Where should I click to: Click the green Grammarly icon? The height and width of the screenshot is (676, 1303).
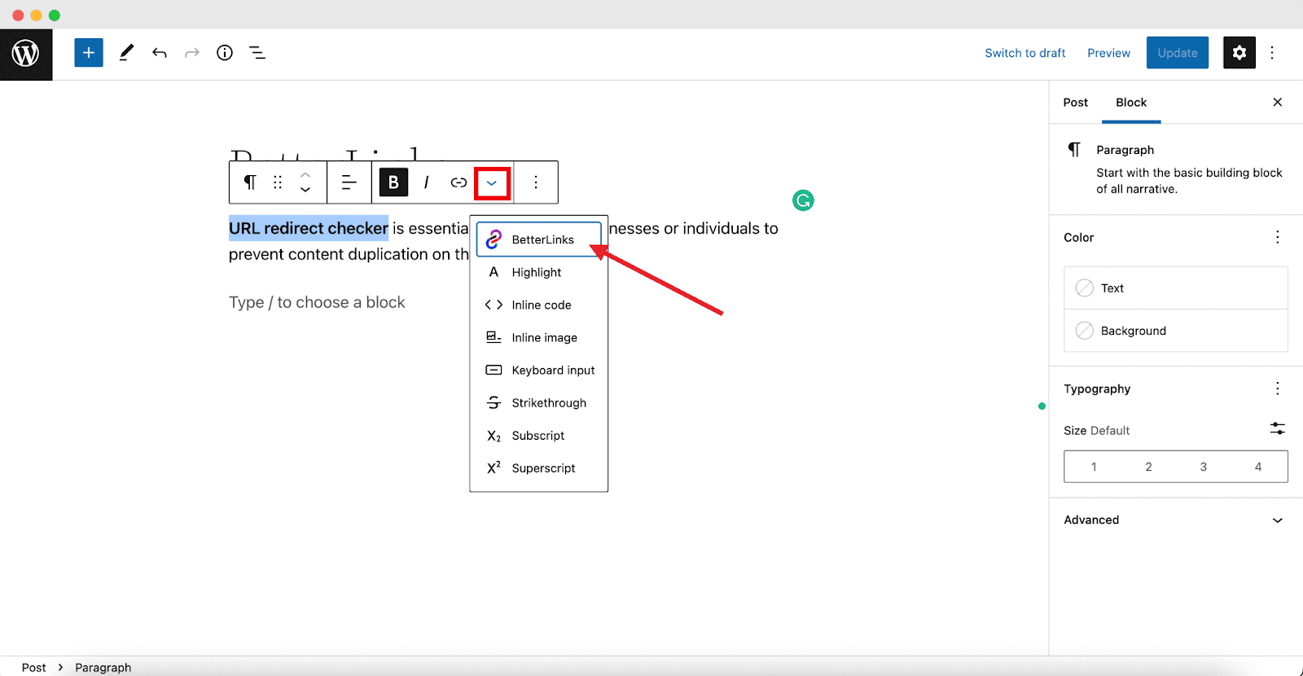pyautogui.click(x=803, y=200)
